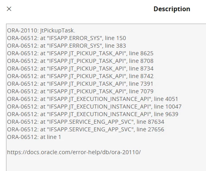Viewport: 206px width, 171px height.
Task: Click the 'ORA-06512: at line 1' row
Action: [x=34, y=137]
